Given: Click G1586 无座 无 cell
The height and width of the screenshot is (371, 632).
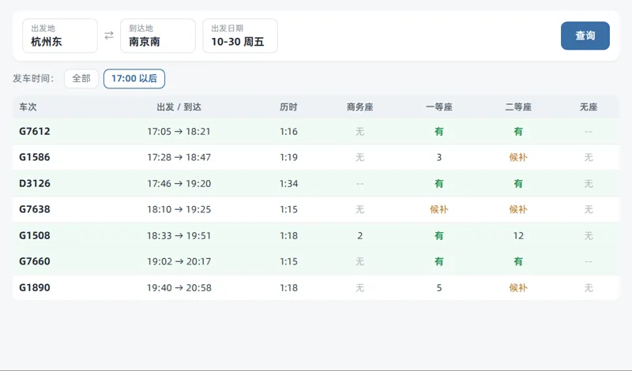Looking at the screenshot, I should [x=589, y=157].
